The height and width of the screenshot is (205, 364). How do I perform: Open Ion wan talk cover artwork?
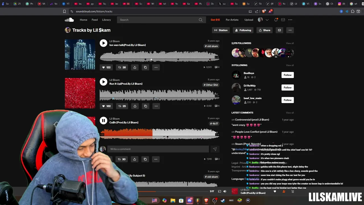[x=80, y=54]
